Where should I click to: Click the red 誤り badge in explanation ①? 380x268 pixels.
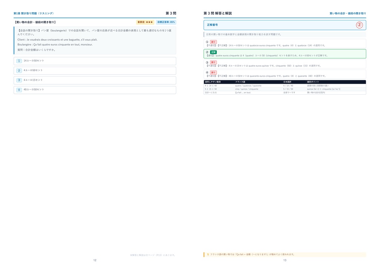[x=213, y=42]
